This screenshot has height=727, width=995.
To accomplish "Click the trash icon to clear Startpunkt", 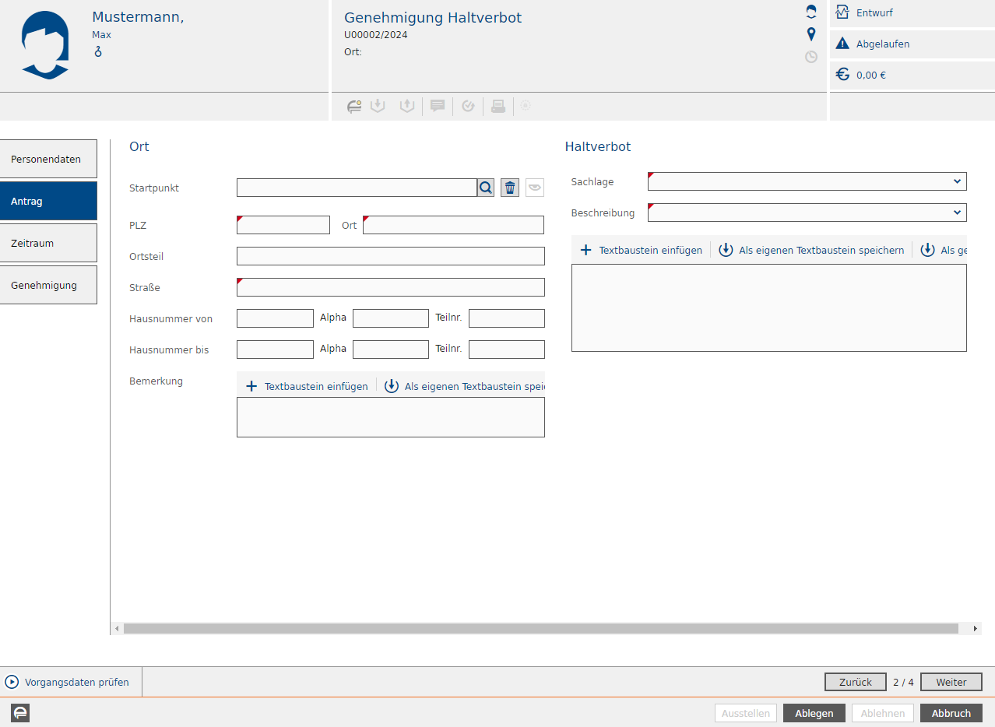I will [510, 188].
